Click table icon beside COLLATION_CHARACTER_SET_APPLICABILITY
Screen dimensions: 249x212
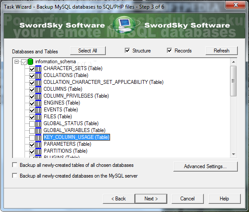(38, 83)
